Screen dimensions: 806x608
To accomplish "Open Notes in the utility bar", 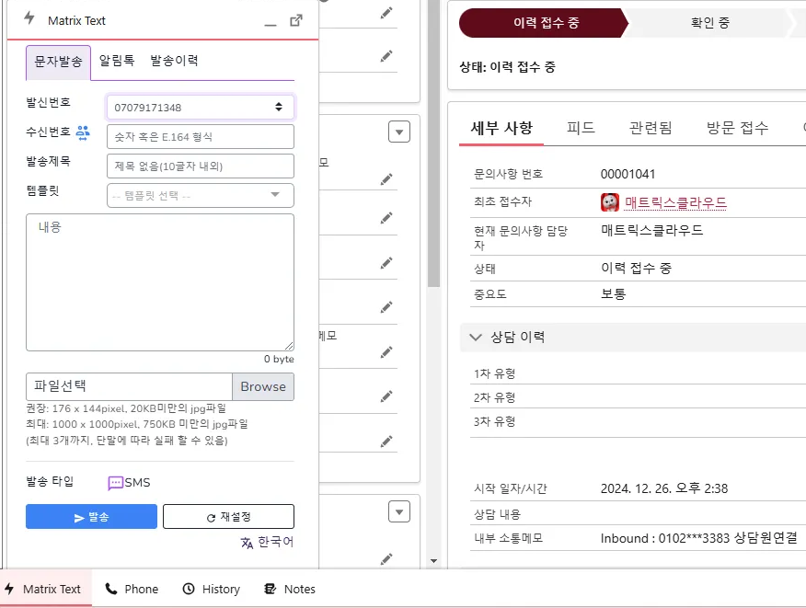I will tap(289, 589).
